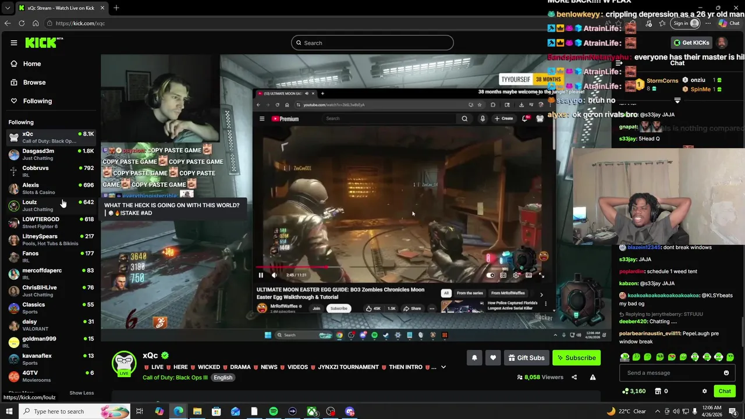The width and height of the screenshot is (745, 419).
Task: Open the chat emoji picker
Action: [726, 373]
